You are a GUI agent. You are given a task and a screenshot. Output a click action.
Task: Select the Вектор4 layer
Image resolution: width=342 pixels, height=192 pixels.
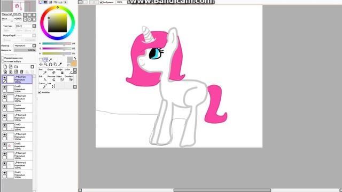pyautogui.click(x=17, y=117)
